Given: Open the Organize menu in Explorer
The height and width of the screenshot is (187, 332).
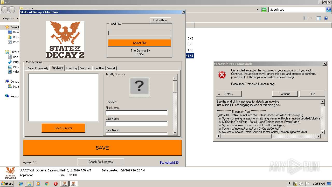Looking at the screenshot, I should [11, 18].
